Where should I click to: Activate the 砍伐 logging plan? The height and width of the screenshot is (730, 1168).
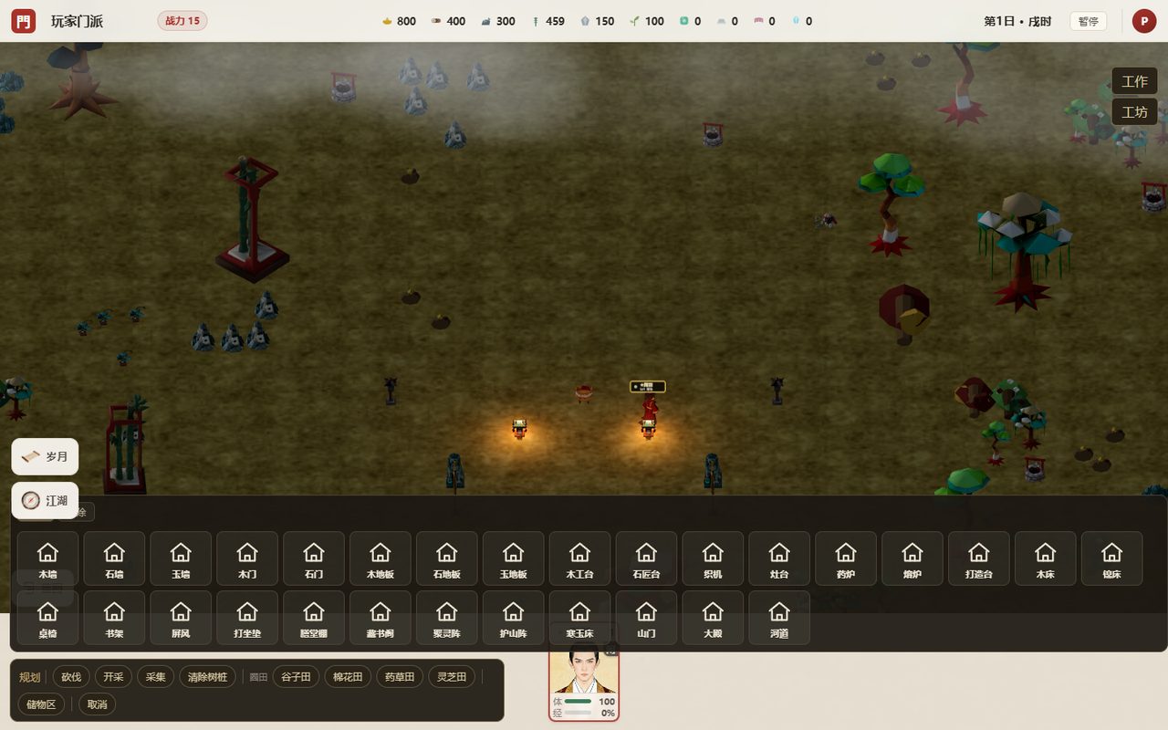point(71,677)
